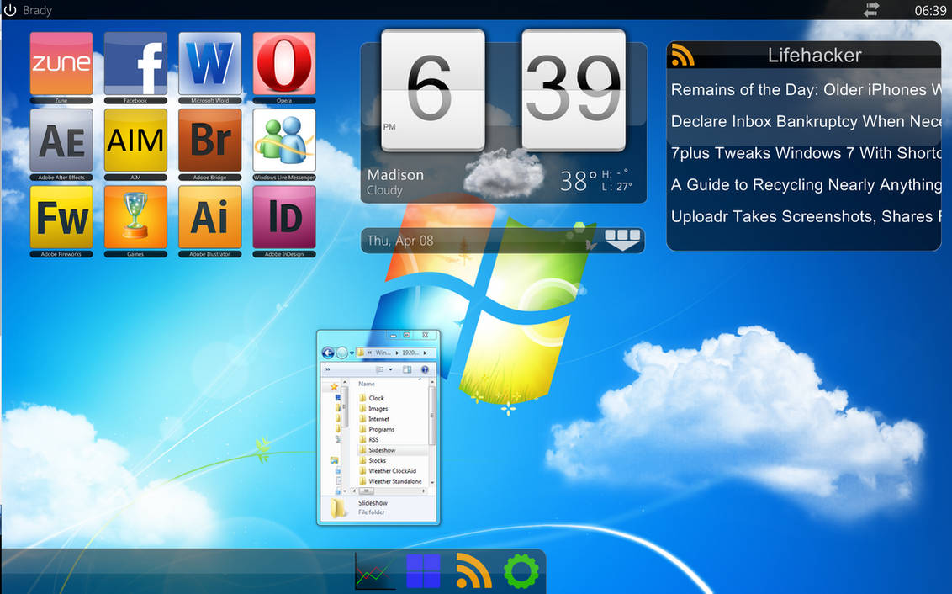Click the Win segment in Explorer address bar
The image size is (952, 594).
[x=383, y=353]
